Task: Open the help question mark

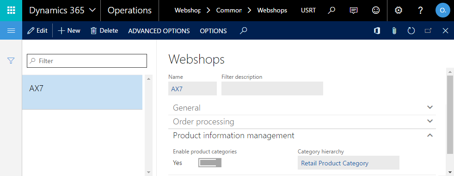Action: (x=421, y=11)
